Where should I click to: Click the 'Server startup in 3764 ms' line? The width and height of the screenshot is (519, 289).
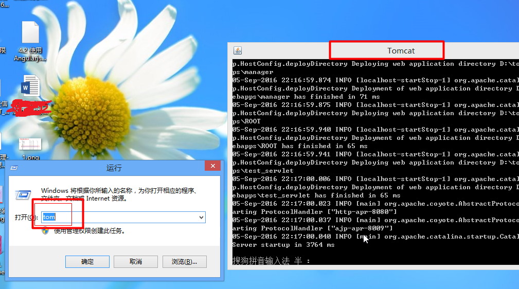(x=283, y=245)
